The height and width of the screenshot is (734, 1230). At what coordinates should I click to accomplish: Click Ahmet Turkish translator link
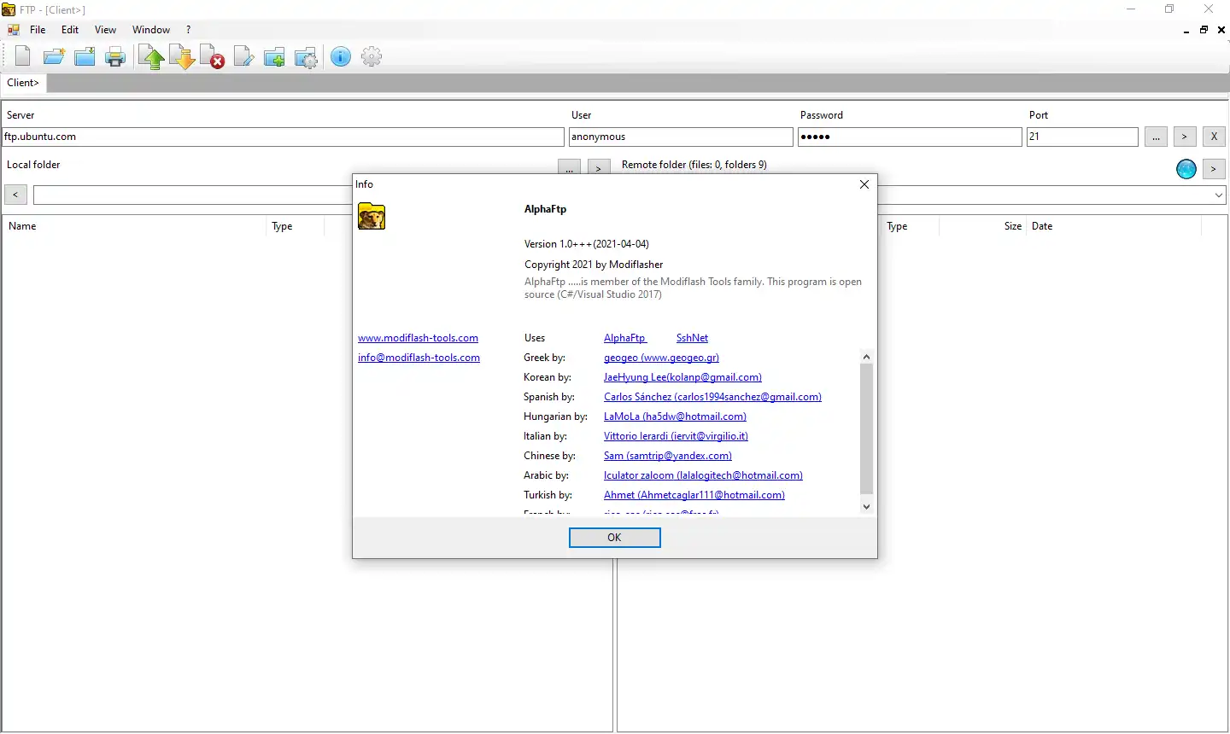click(694, 495)
